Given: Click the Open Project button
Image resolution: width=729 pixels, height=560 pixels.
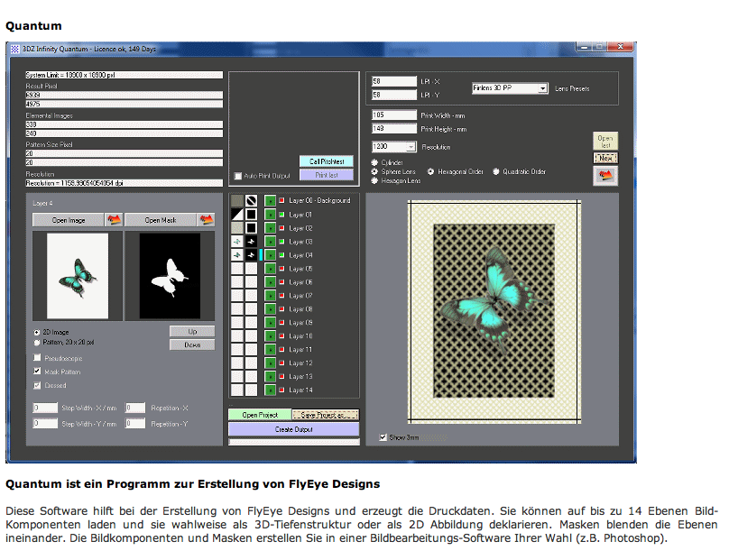Looking at the screenshot, I should (259, 415).
